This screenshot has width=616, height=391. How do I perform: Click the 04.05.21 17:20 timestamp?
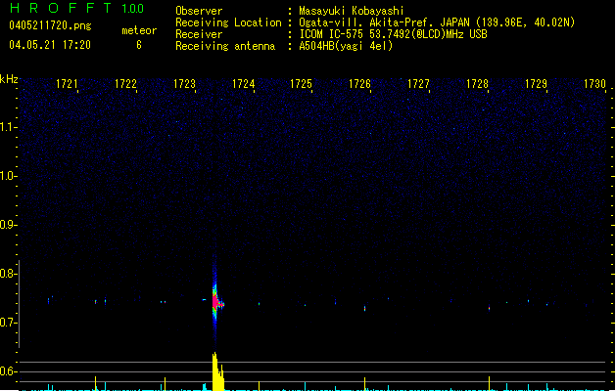point(49,45)
